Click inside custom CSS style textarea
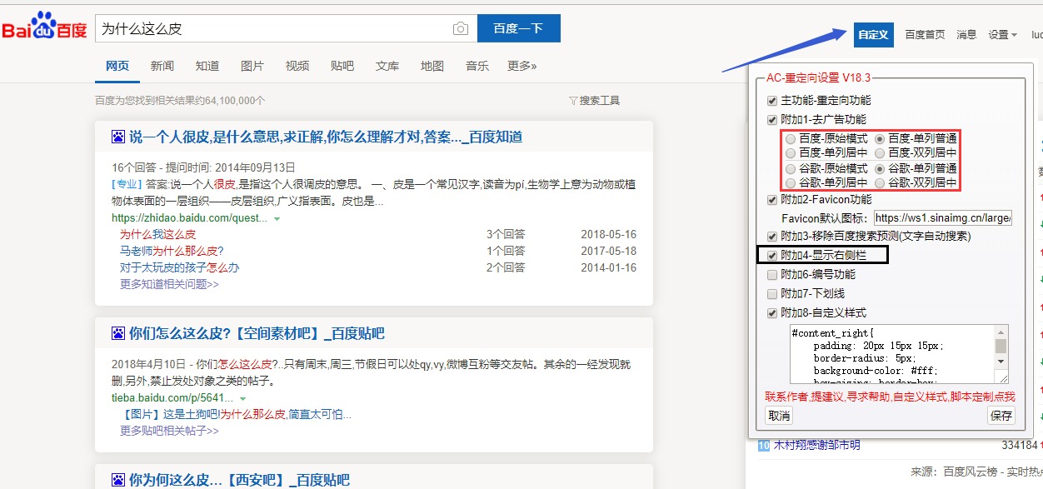 pos(891,355)
